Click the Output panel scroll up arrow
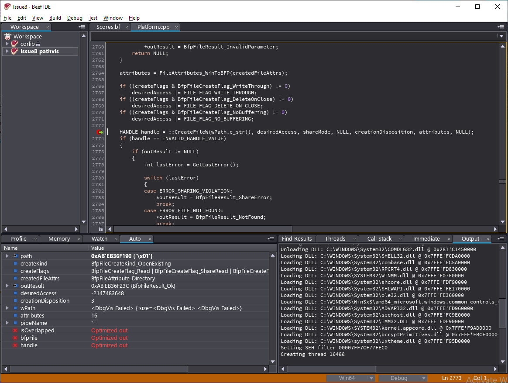The image size is (508, 383). click(x=502, y=248)
